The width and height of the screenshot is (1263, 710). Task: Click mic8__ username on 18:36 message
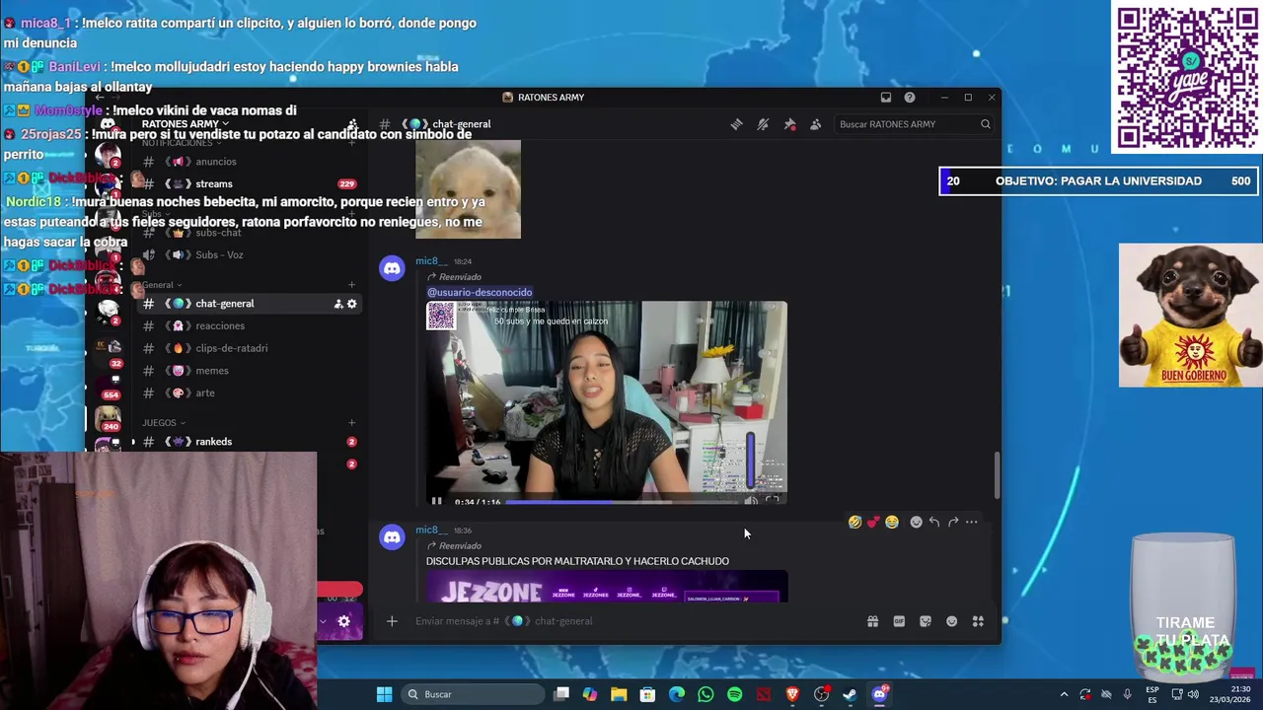[x=431, y=530]
